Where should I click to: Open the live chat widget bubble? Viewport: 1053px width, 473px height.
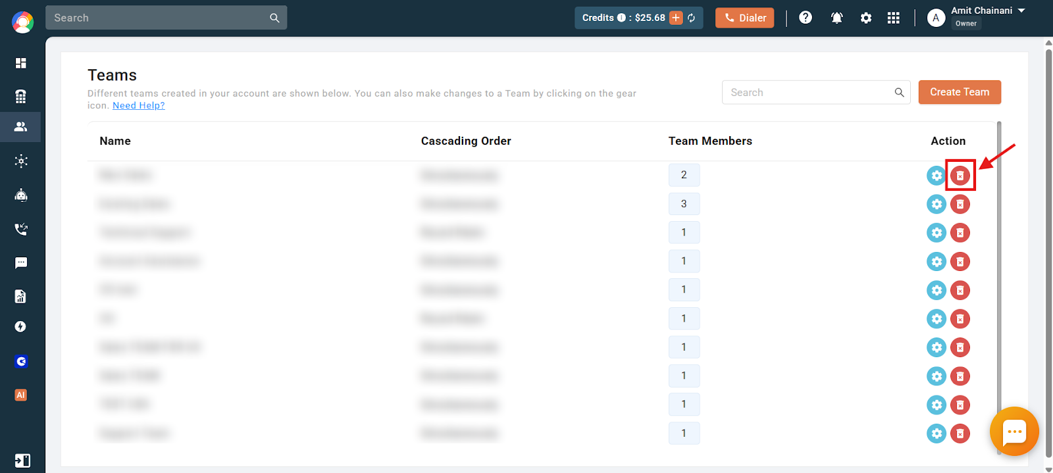pyautogui.click(x=1014, y=432)
